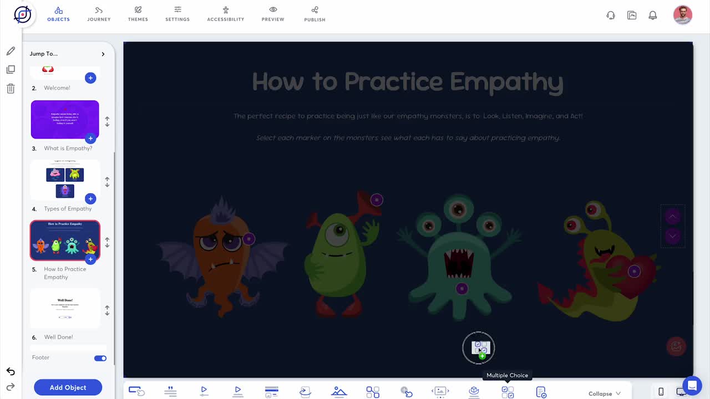
Task: Click marker on yellow monster's heart
Action: pyautogui.click(x=634, y=271)
